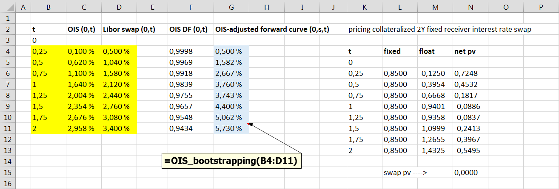This screenshot has height=189, width=559.
Task: Select forward curve cell 5,062 %
Action: pyautogui.click(x=231, y=117)
